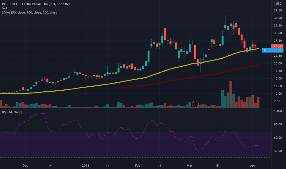Click the RSI 60.00 scale label
The height and width of the screenshot is (169, 286).
(278, 138)
